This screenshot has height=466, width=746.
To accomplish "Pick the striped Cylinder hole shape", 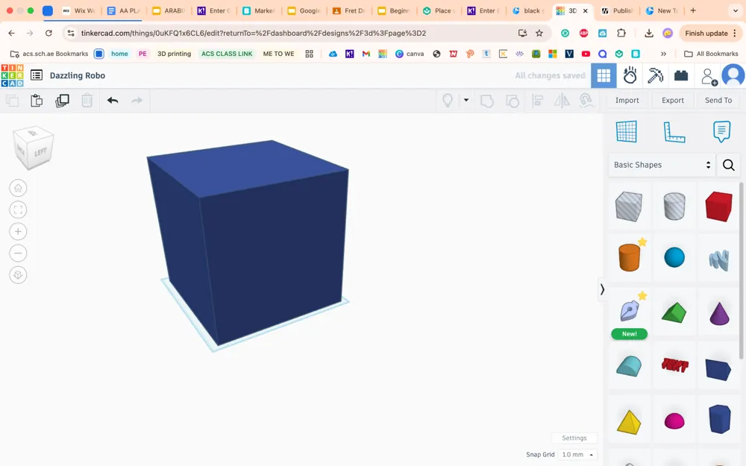I will pos(674,207).
